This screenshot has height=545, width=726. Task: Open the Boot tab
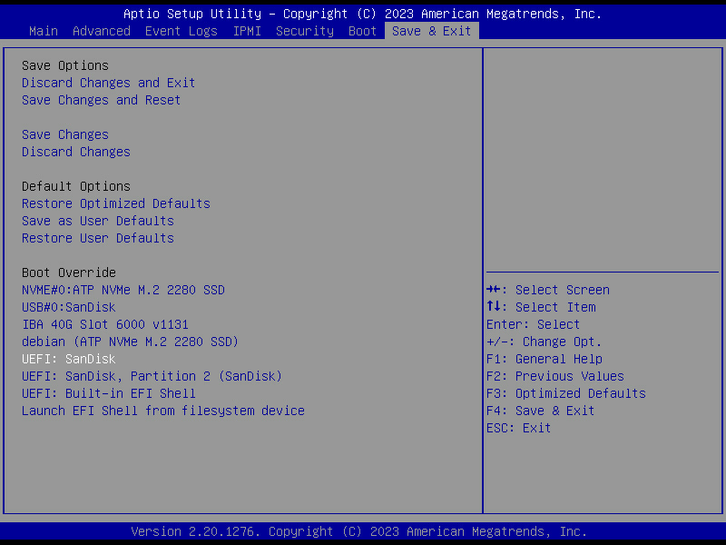click(362, 31)
